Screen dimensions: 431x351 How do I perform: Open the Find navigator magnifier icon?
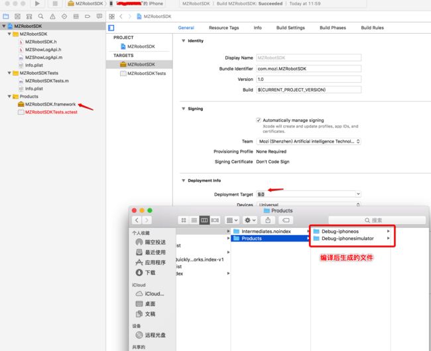click(x=40, y=17)
